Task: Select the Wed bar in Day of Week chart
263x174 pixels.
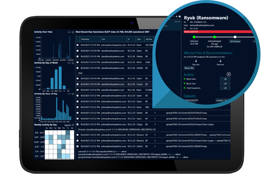Action: [x=56, y=79]
